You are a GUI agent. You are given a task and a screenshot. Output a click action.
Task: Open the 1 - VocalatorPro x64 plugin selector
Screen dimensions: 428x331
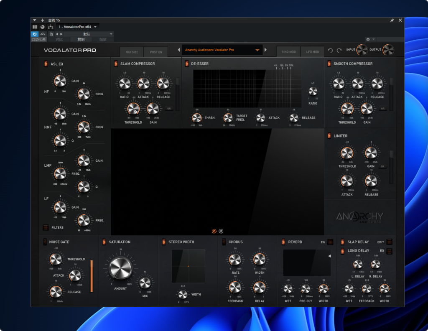pyautogui.click(x=77, y=27)
